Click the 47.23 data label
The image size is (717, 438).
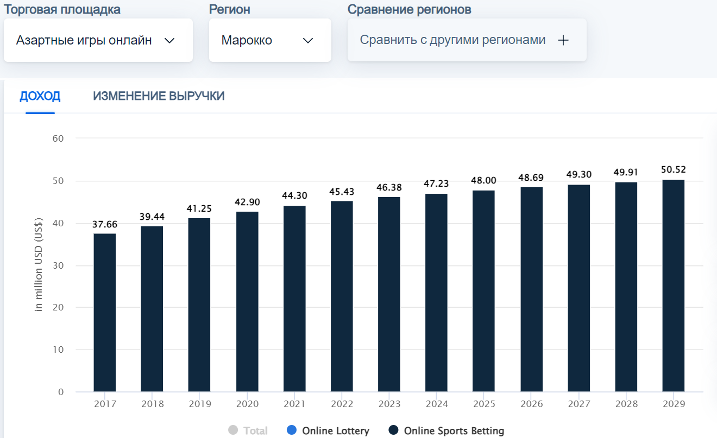pos(437,184)
